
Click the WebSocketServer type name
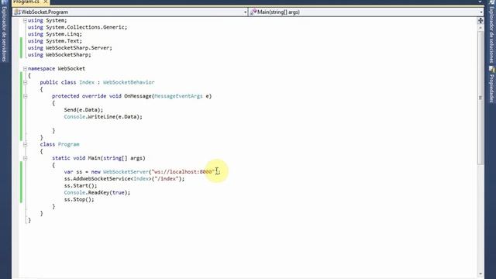coord(126,172)
